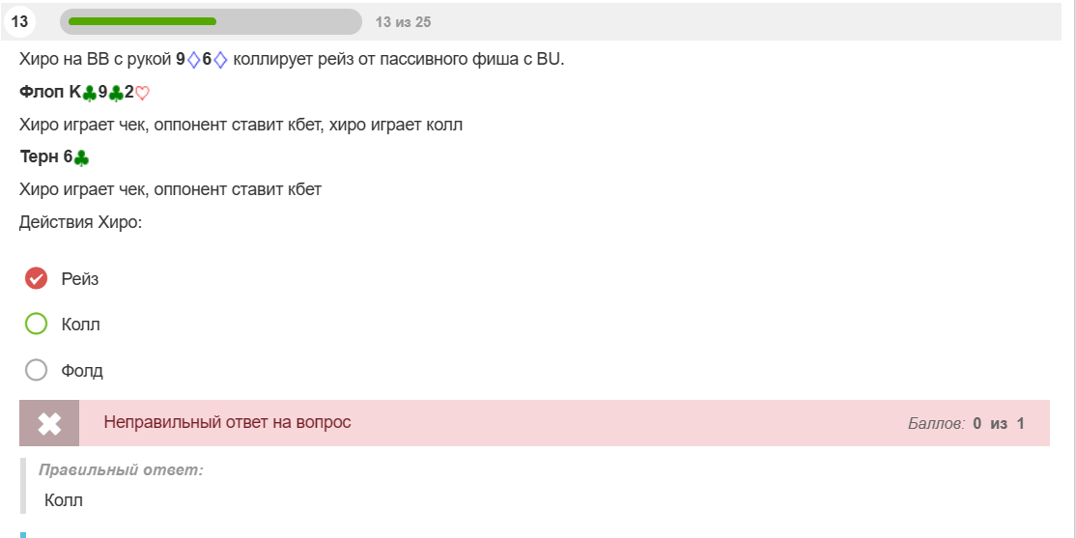
Task: Click the club suit after flop 9
Action: pos(116,94)
